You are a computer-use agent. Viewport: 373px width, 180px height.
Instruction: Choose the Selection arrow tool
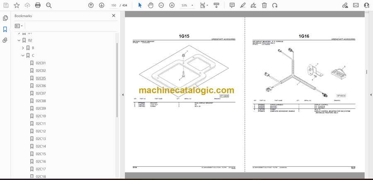coord(140,5)
